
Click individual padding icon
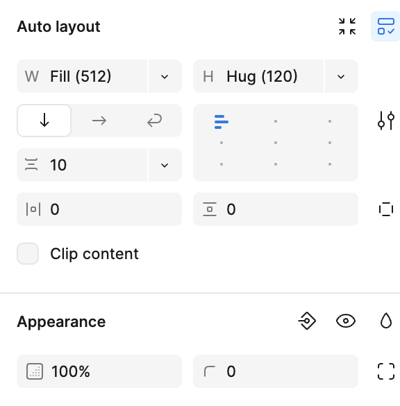coord(386,209)
